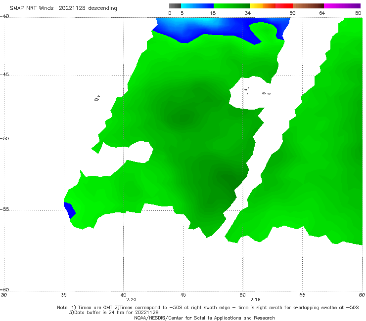
Task: Click the '-50' latitude axis label
Action: coord(4,139)
